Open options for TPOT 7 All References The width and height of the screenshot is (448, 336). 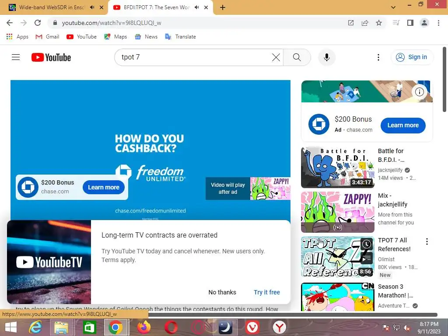pyautogui.click(x=427, y=241)
